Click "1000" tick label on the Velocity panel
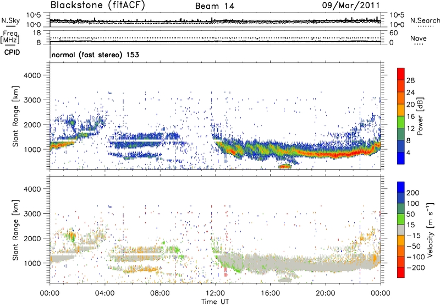The image size is (440, 305). pos(32,263)
